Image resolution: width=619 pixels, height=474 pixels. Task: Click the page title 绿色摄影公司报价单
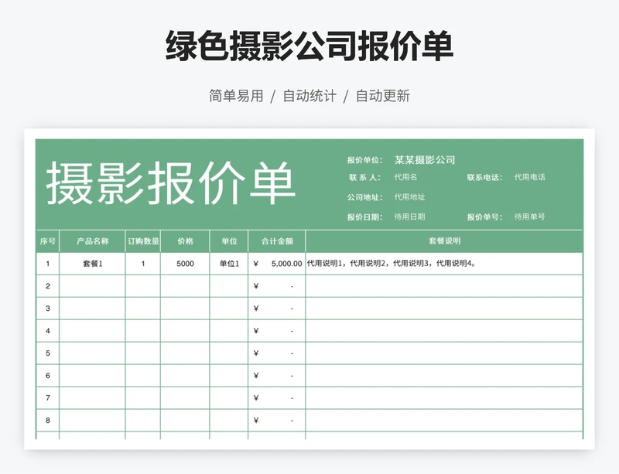309,46
